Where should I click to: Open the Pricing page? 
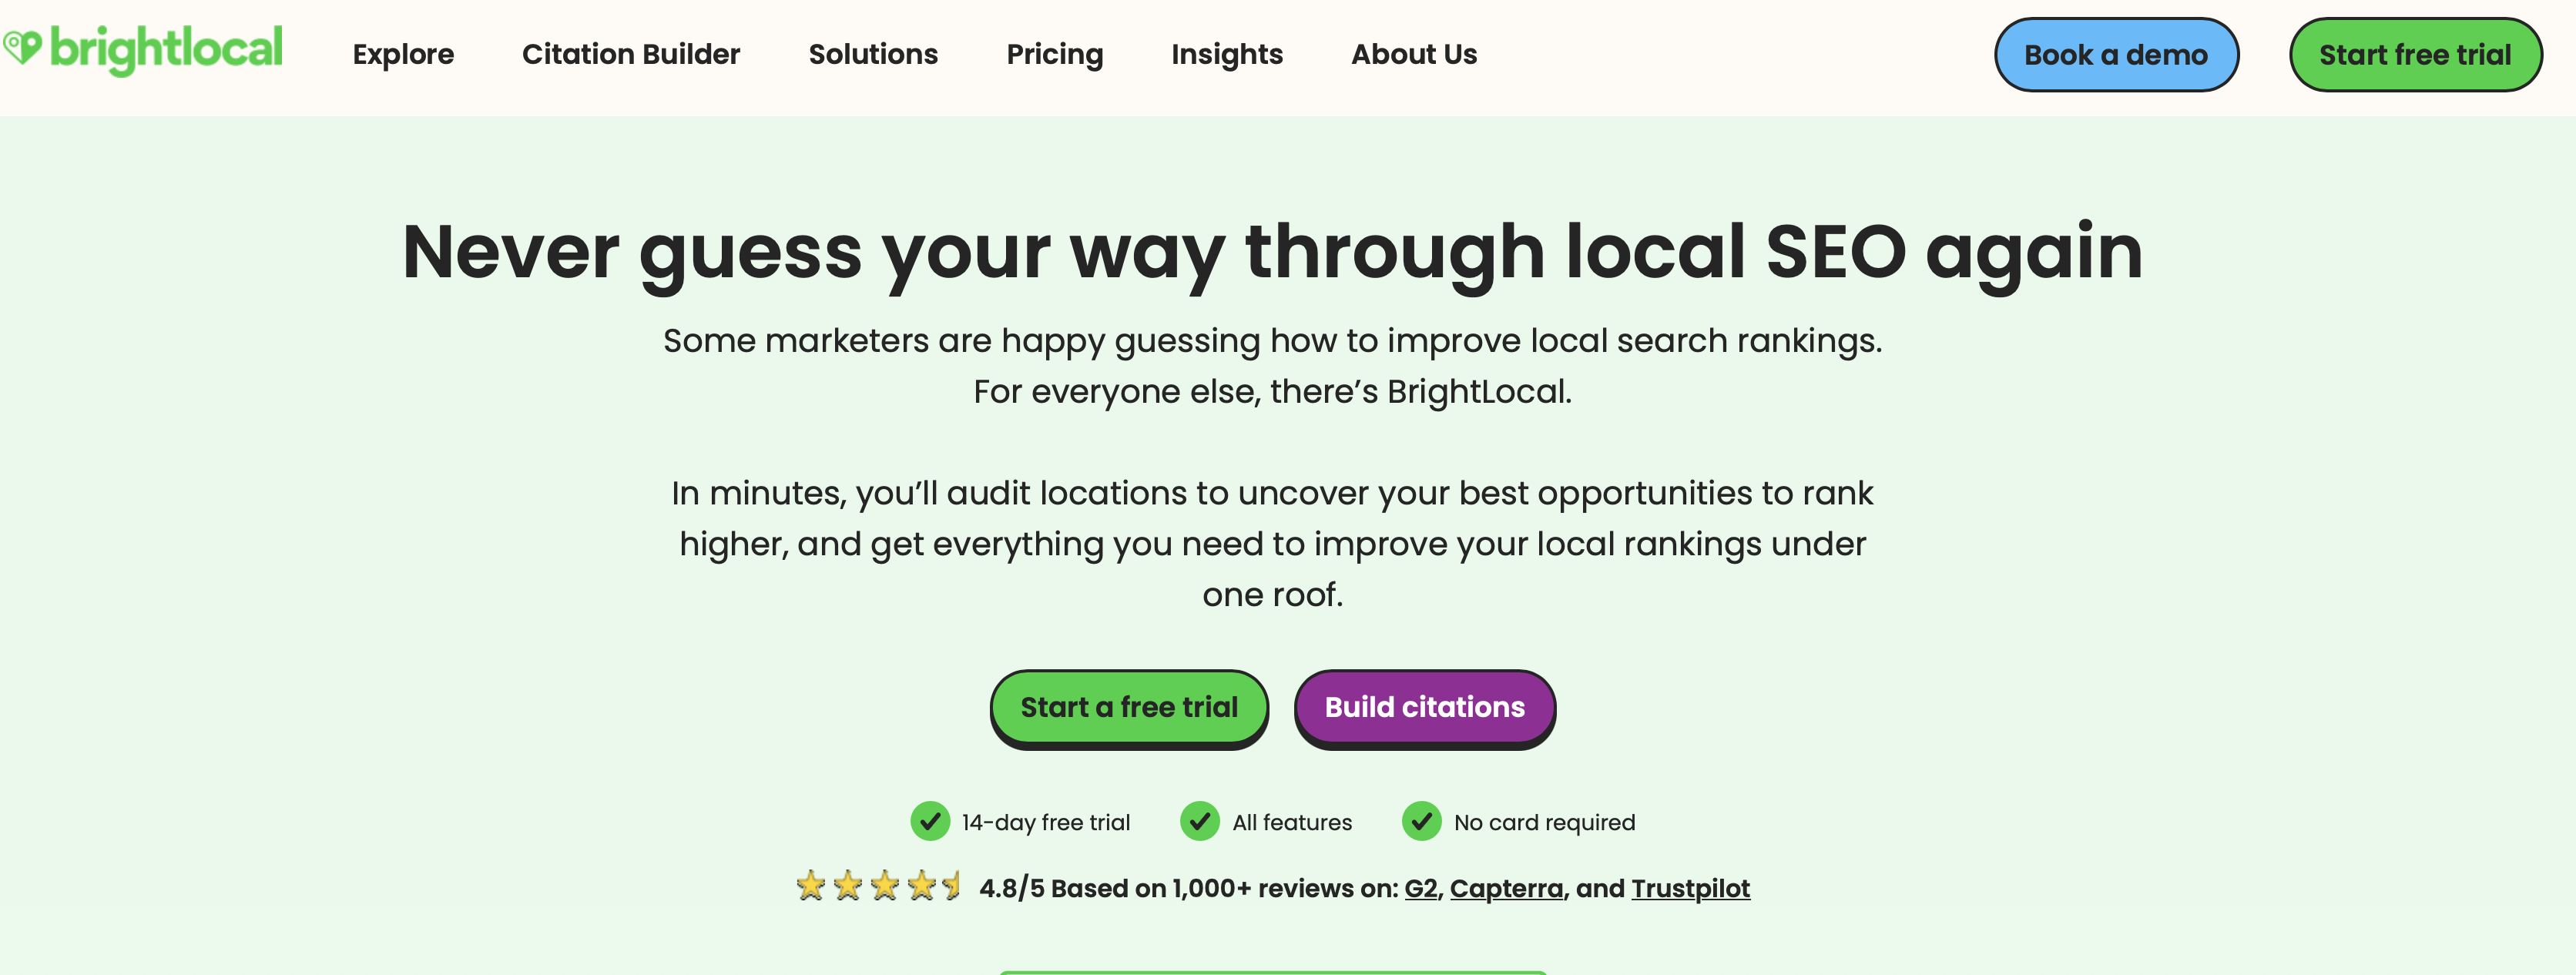click(x=1055, y=55)
